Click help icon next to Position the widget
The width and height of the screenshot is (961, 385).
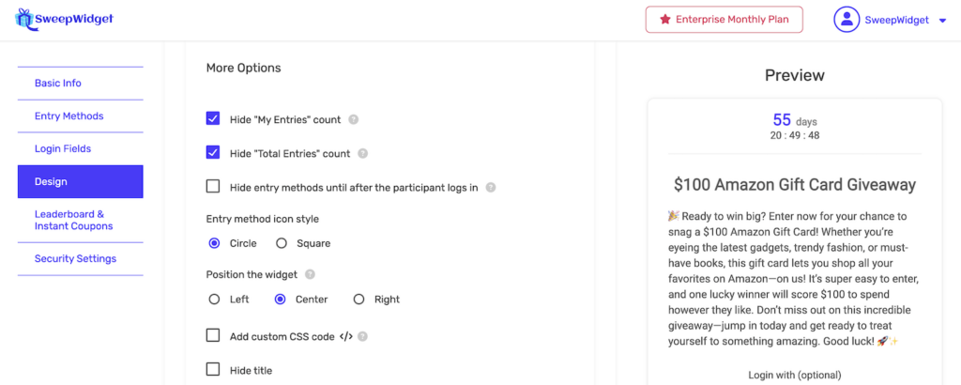coord(310,275)
